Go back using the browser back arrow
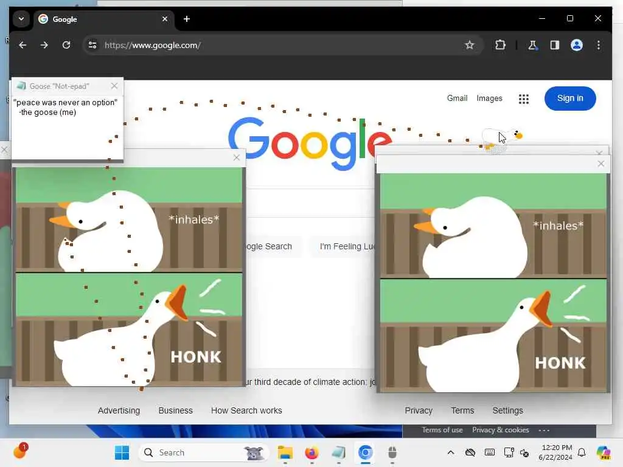623x467 pixels. (23, 45)
